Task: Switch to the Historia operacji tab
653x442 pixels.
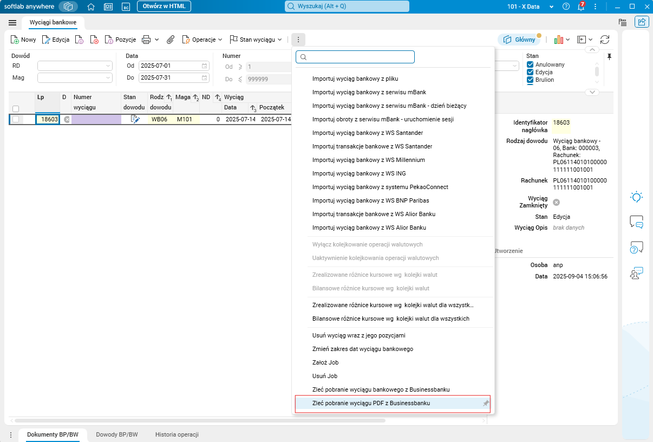Action: (177, 434)
